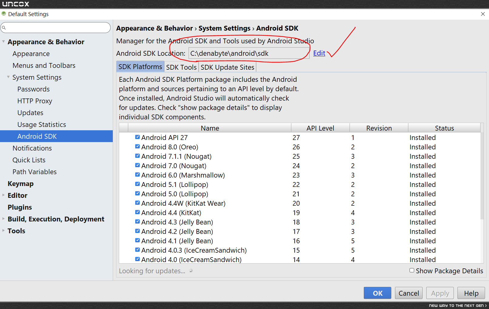Collapse the Appearance & Behavior tree arrow
Screen dimensions: 489x309
coord(4,42)
